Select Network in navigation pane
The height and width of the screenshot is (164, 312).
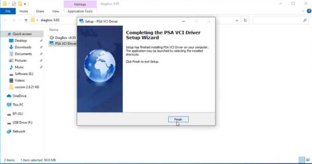tap(19, 131)
